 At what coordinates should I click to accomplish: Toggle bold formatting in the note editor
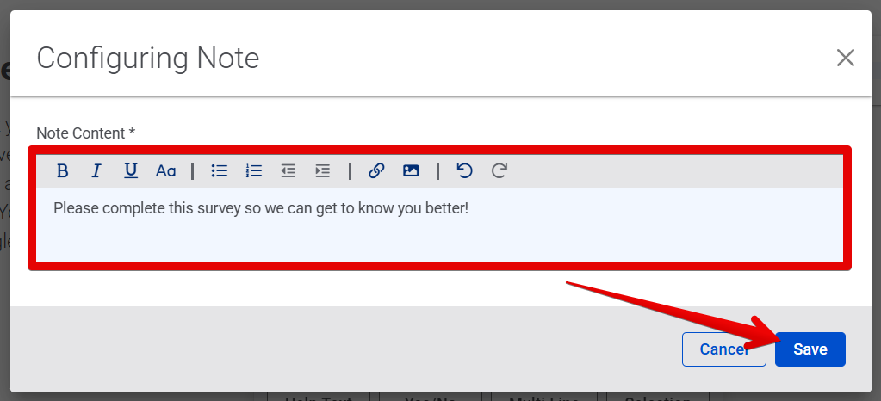62,171
